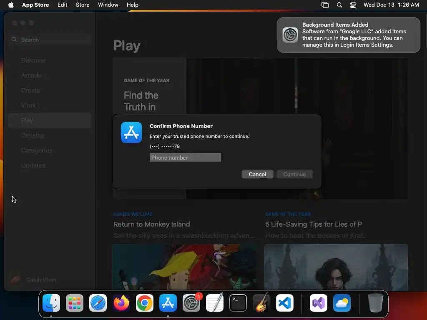This screenshot has width=427, height=320.
Task: Open the Trash in the dock
Action: 376,303
